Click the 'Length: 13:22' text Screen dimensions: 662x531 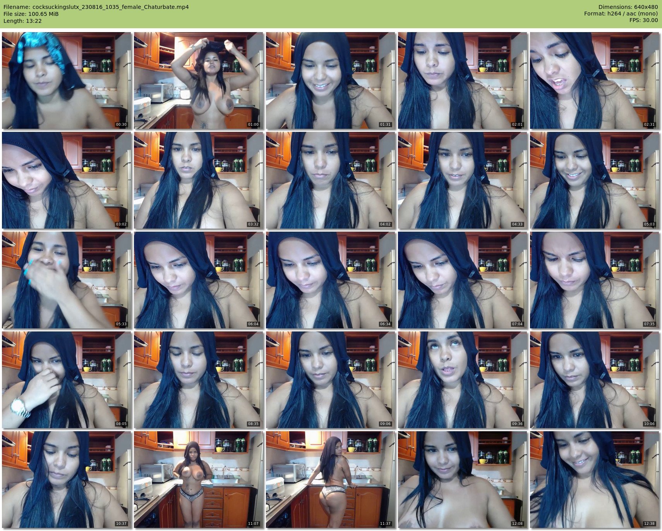click(x=22, y=21)
